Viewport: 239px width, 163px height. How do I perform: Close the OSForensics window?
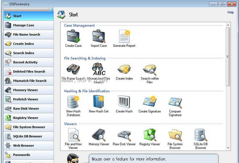click(x=232, y=4)
